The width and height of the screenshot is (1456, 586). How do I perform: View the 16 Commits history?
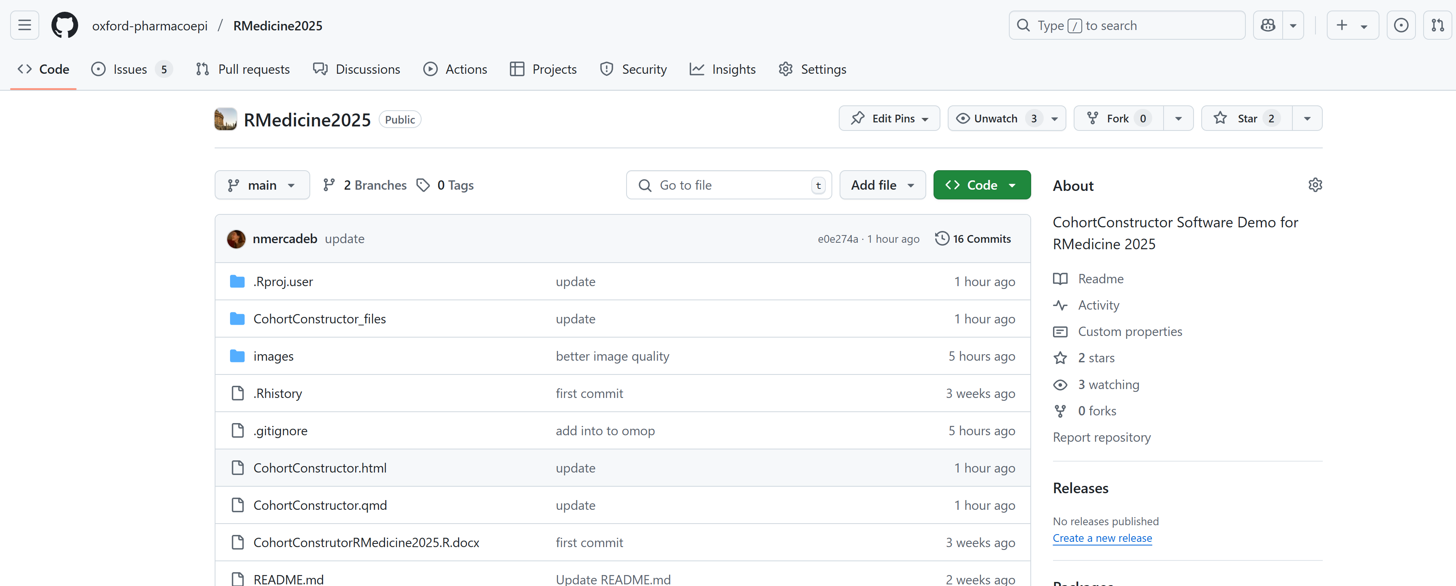pos(973,239)
